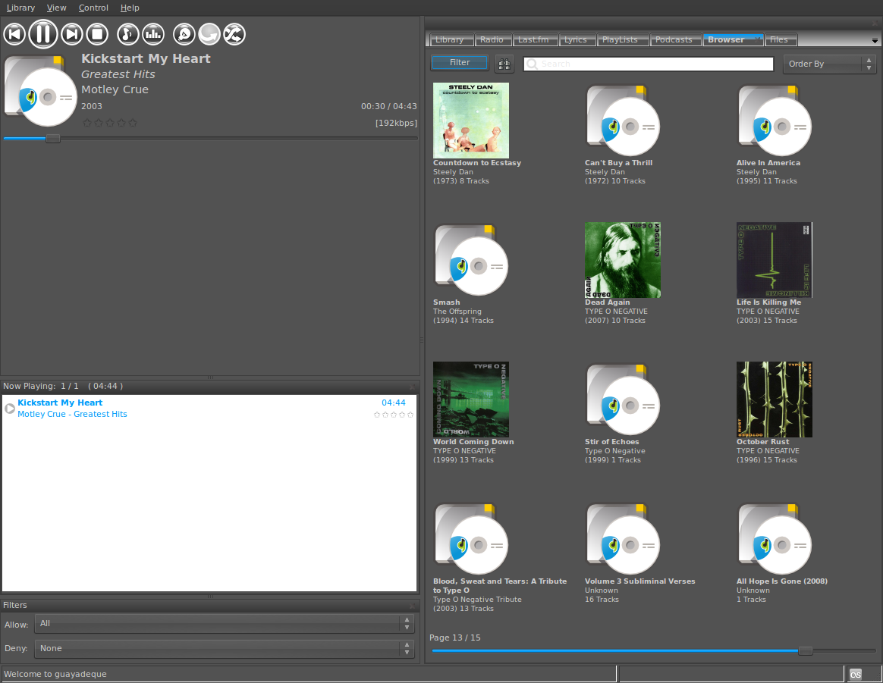Open the equalizer bars icon
Viewport: 883px width, 683px height.
tap(153, 33)
